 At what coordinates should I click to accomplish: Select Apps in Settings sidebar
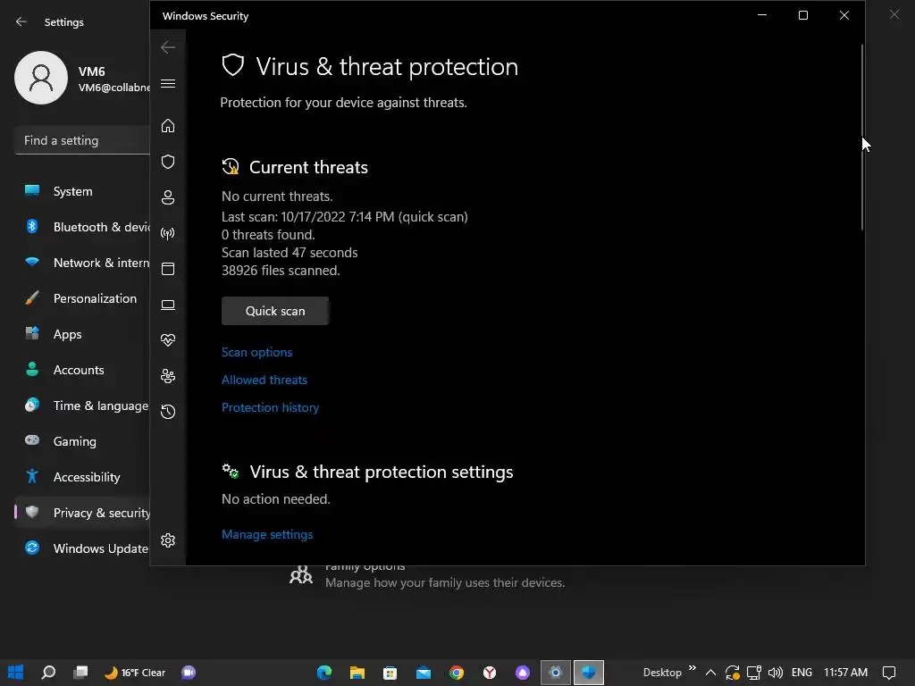tap(81, 334)
